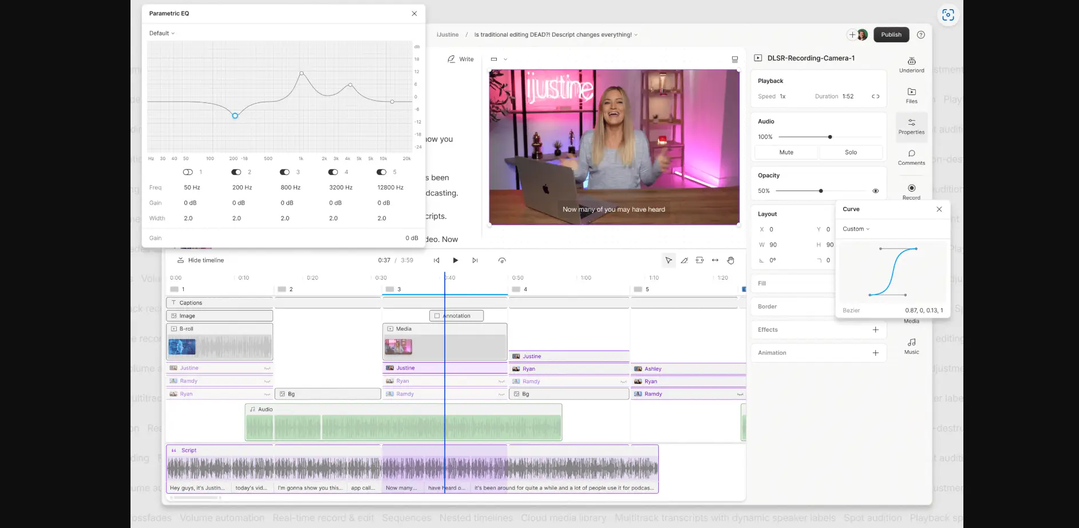Skip to next scene
Screen dimensions: 1079x528
click(x=475, y=260)
